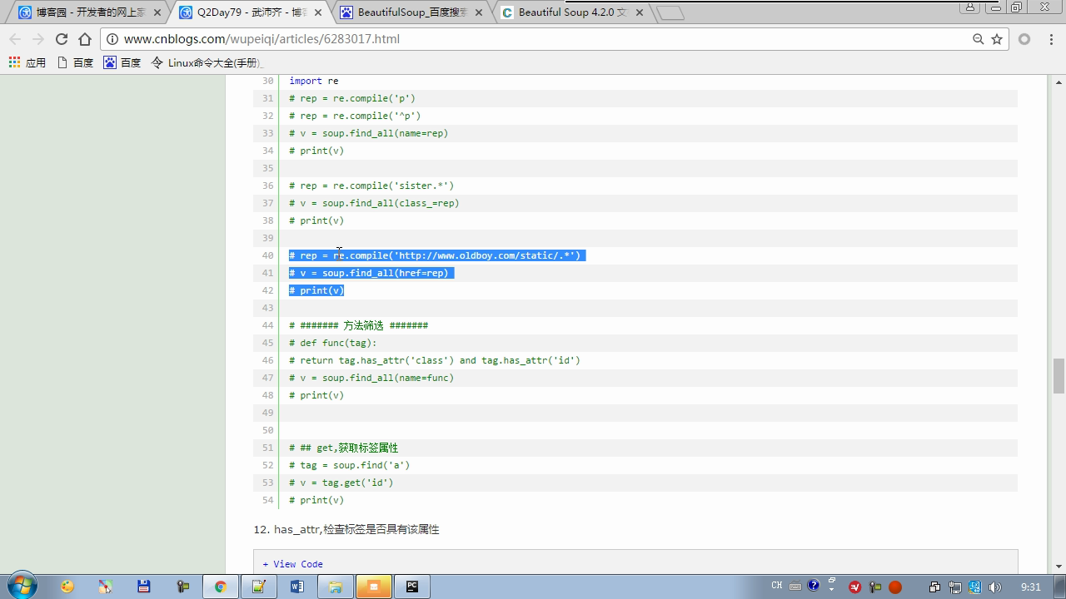Image resolution: width=1066 pixels, height=599 pixels.
Task: Open the zoom magnifier in address bar
Action: [979, 39]
